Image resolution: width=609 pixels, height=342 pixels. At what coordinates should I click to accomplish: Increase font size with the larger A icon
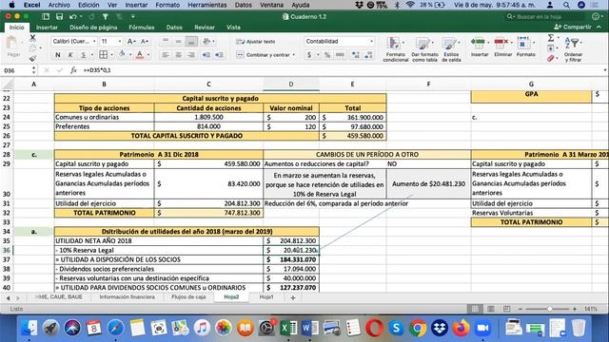(x=131, y=42)
